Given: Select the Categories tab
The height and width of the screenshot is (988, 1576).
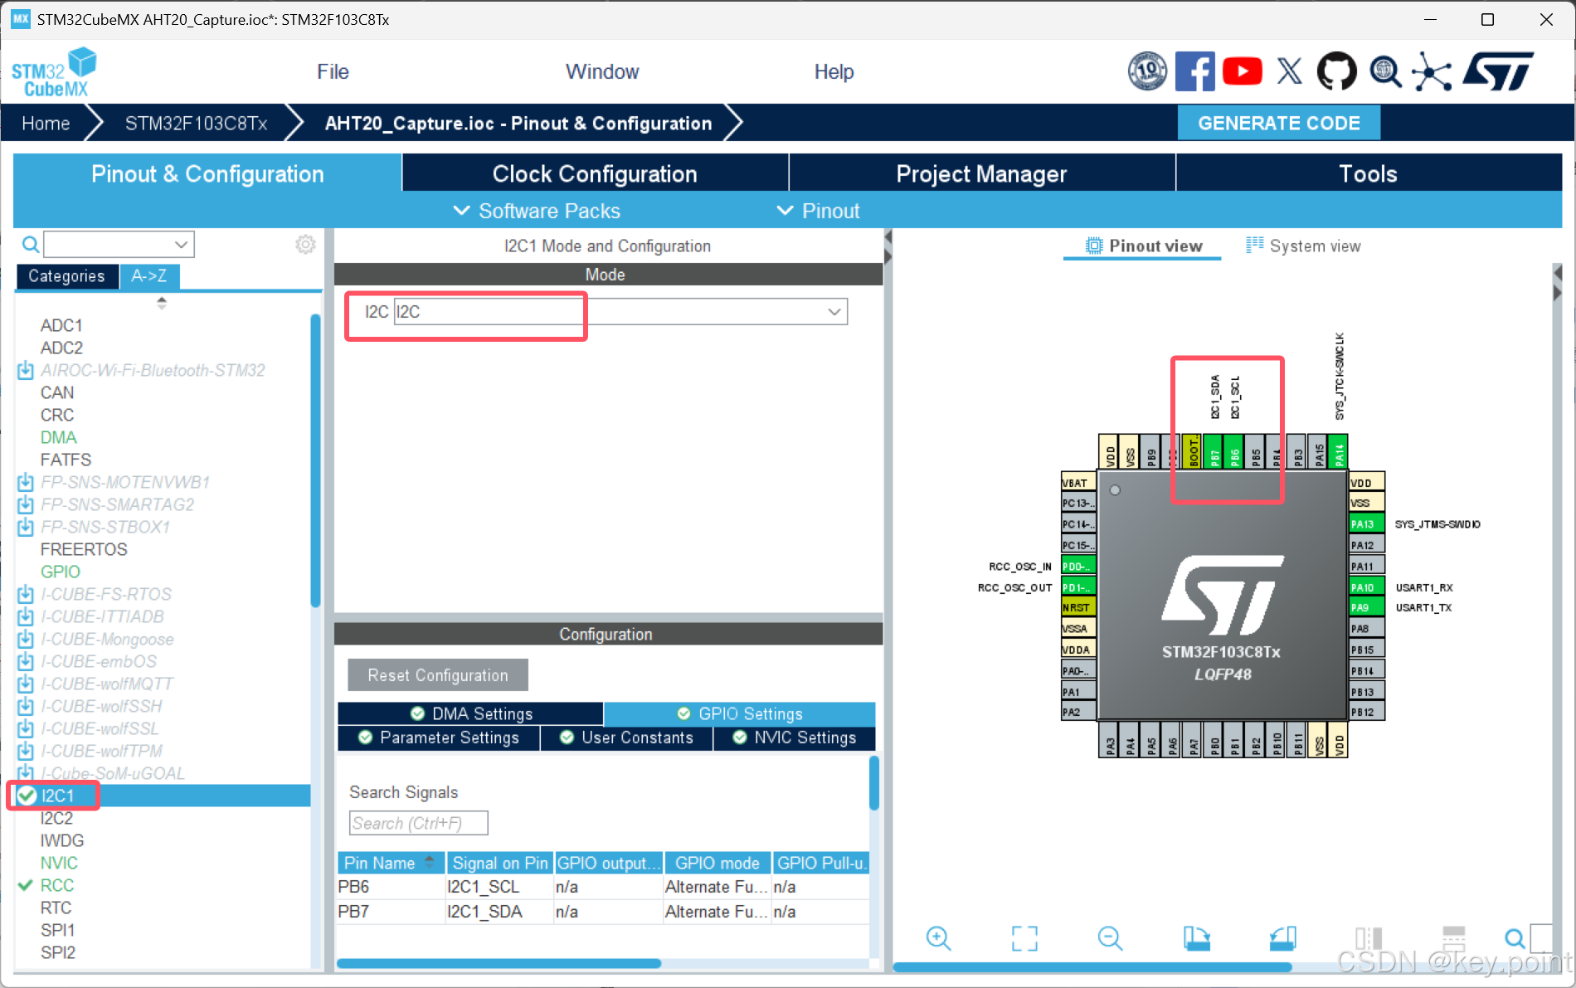Looking at the screenshot, I should [67, 276].
